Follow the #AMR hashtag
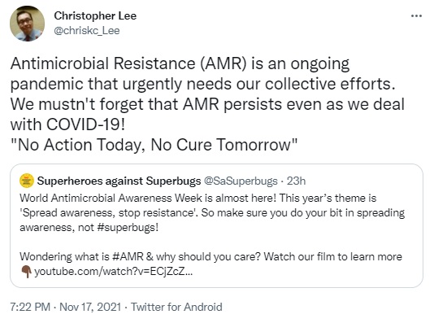The height and width of the screenshot is (323, 434). tap(128, 256)
